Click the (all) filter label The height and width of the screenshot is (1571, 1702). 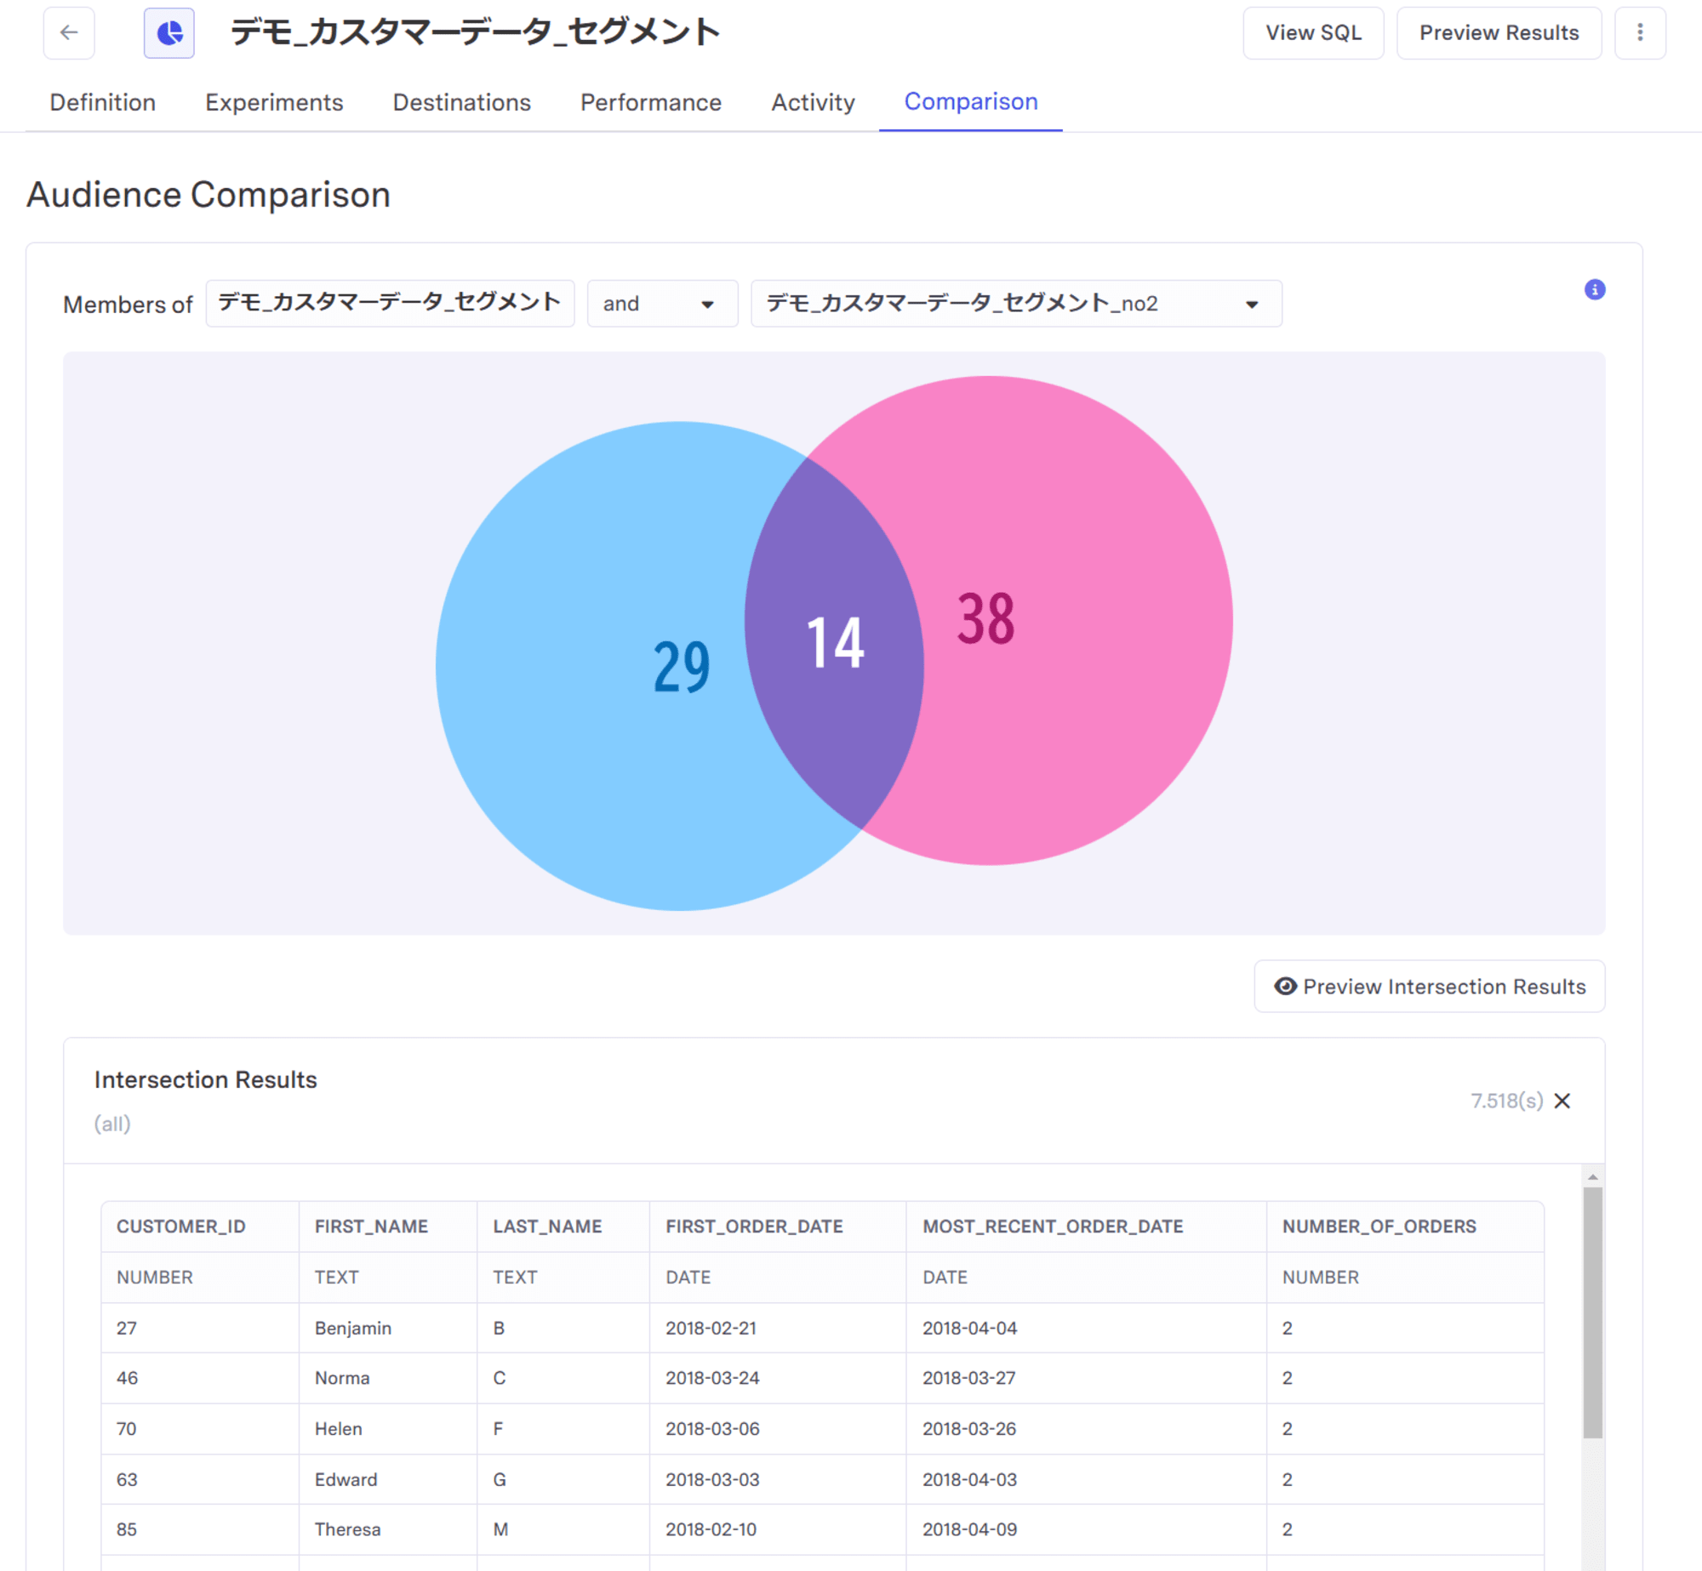click(x=112, y=1124)
